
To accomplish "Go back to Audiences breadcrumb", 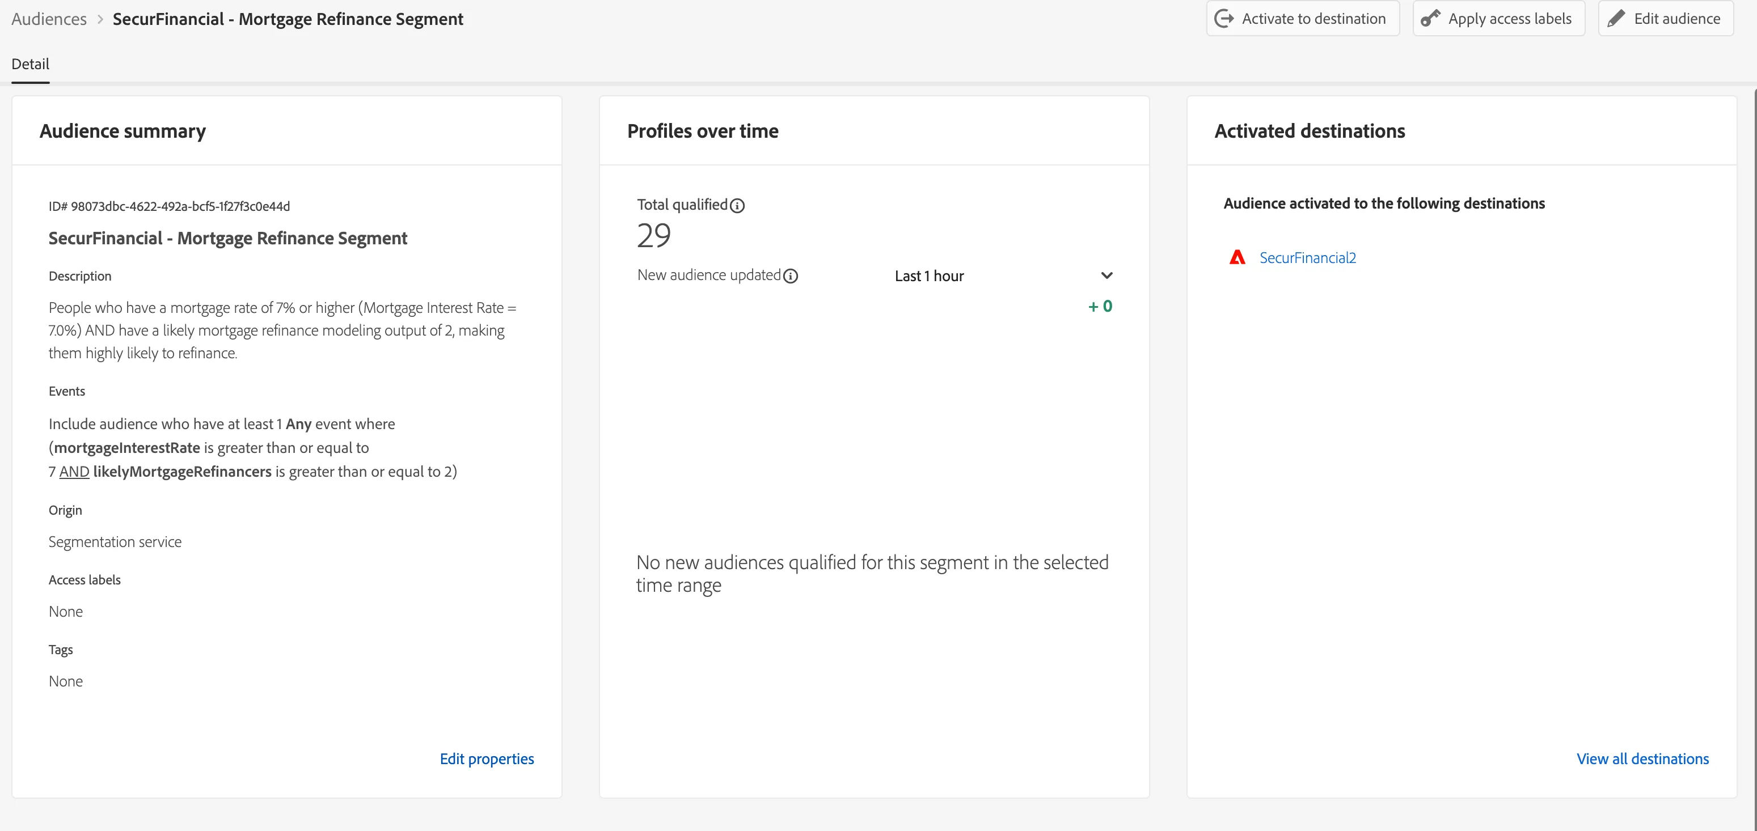I will pos(49,19).
